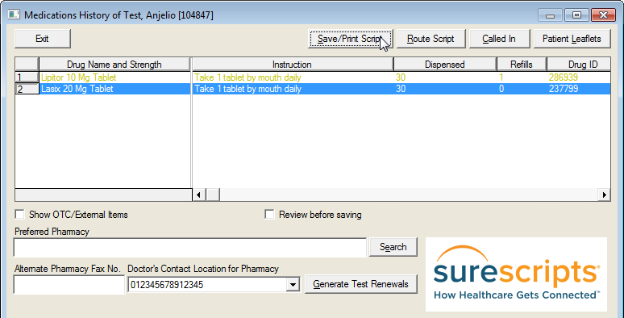Generate Test Renewals

361,284
